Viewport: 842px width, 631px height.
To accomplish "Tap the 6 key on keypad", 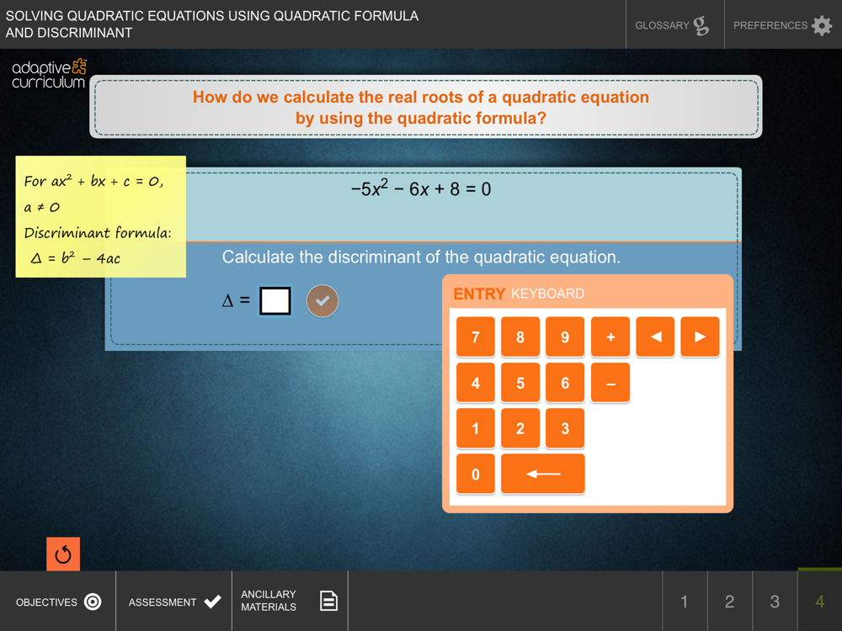I will [x=565, y=383].
